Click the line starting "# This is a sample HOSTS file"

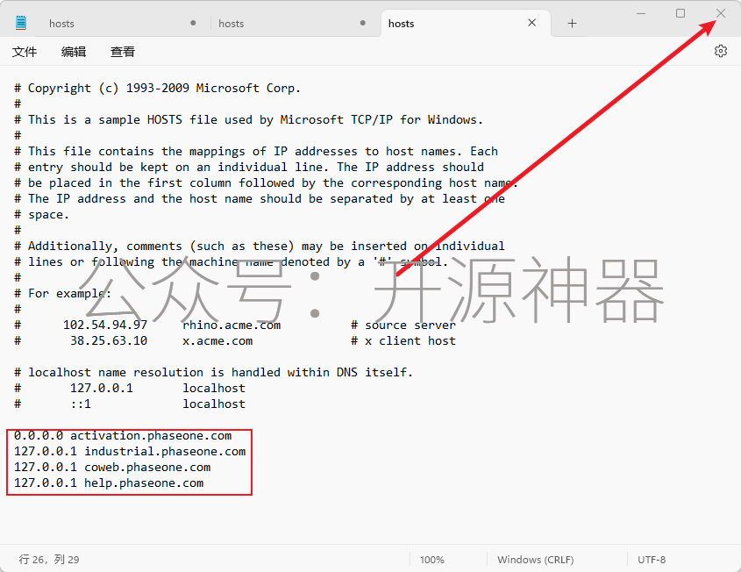tap(248, 120)
